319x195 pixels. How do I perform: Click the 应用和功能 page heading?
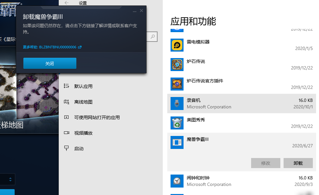pos(193,21)
